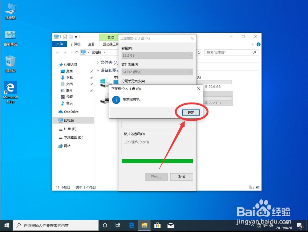
Task: Click the Back arrow in Explorer
Action: pos(57,52)
